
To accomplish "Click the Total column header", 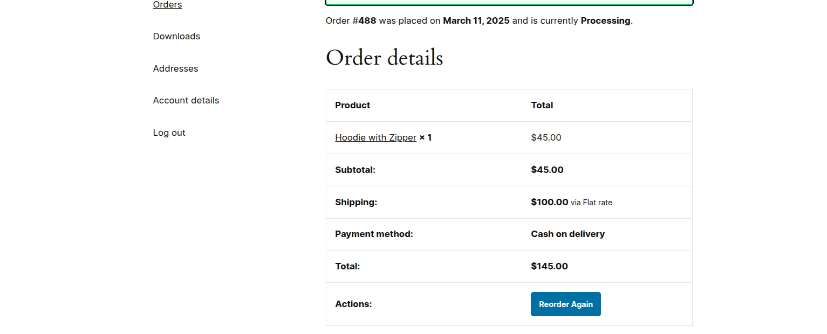I will tap(542, 105).
